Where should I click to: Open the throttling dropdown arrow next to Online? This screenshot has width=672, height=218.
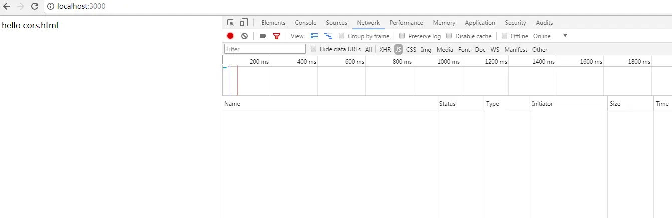pyautogui.click(x=565, y=36)
